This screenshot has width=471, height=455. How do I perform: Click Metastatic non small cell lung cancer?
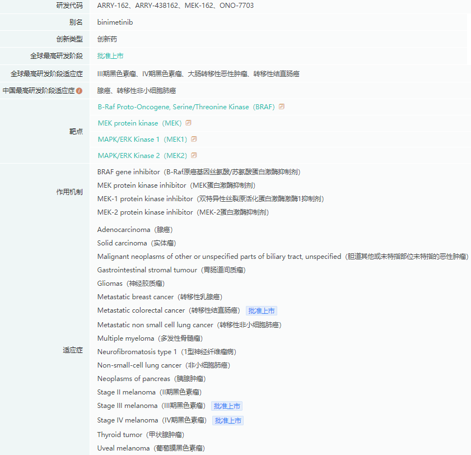tap(189, 325)
